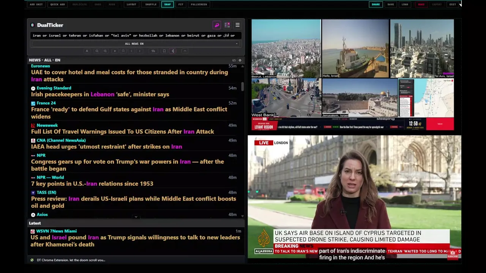Viewport: 486px width, 273px height.
Task: Toggle the SNAP mode button
Action: pos(167,5)
